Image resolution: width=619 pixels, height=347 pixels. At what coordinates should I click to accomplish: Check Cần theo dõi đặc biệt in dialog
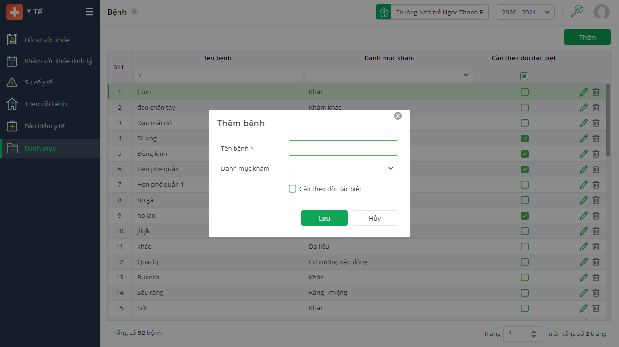pyautogui.click(x=293, y=189)
